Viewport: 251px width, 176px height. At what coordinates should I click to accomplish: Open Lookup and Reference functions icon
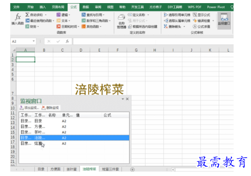(84, 15)
